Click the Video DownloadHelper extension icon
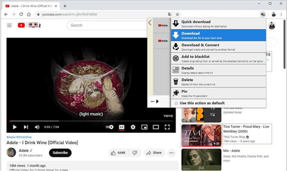This screenshot has width=287, height=171. [263, 14]
